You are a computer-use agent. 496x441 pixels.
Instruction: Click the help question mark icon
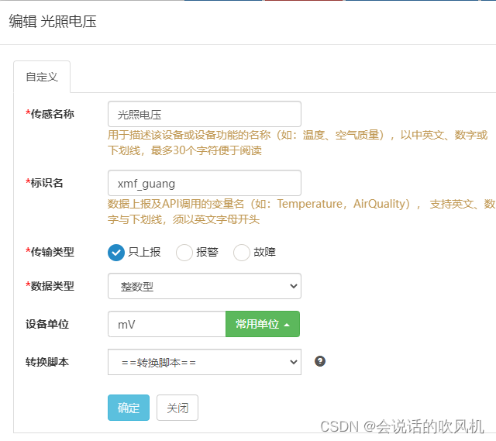tap(320, 361)
